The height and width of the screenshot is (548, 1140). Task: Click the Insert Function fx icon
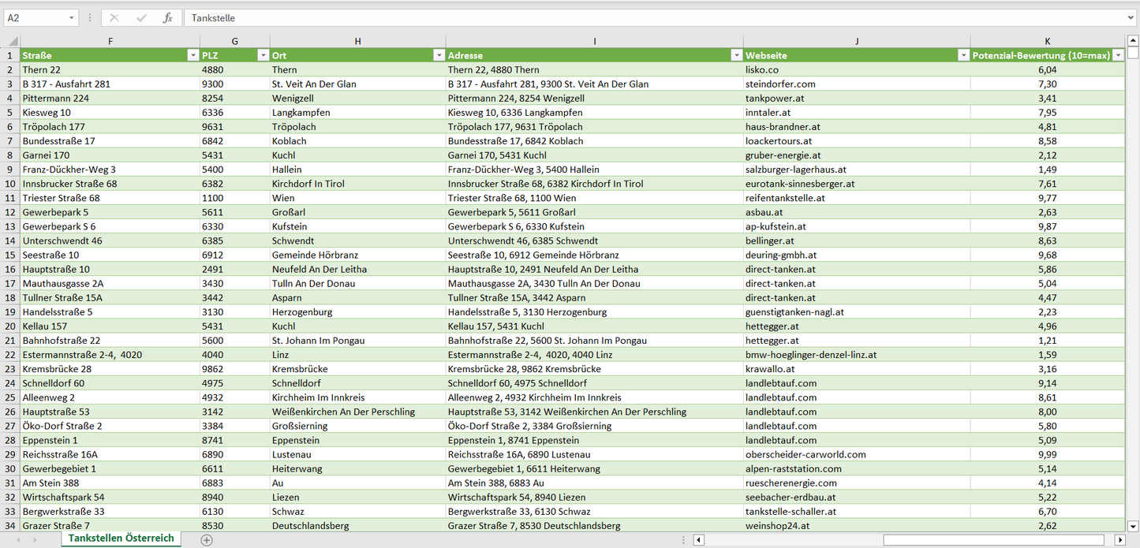pyautogui.click(x=167, y=18)
